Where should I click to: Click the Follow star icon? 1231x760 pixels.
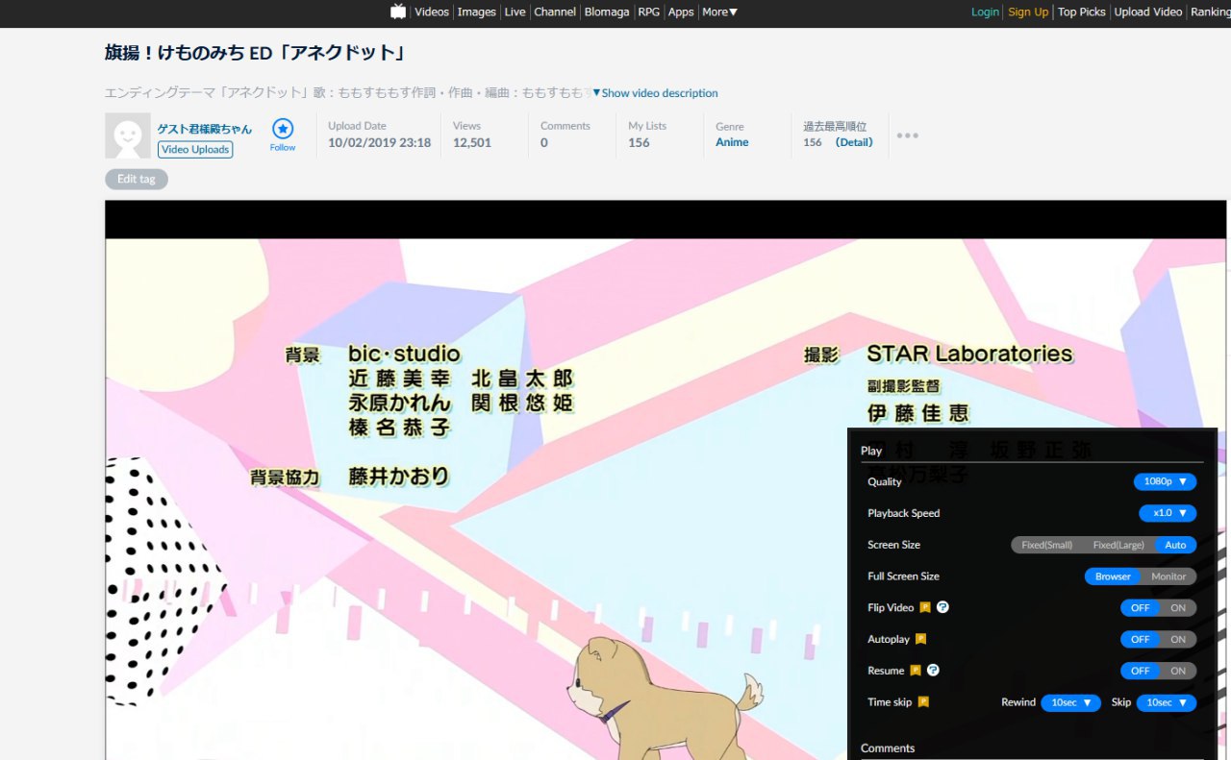point(283,129)
